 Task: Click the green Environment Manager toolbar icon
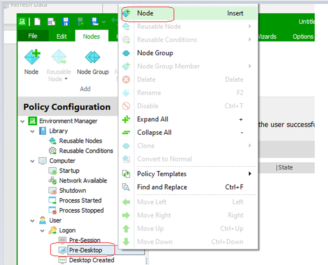[22, 21]
